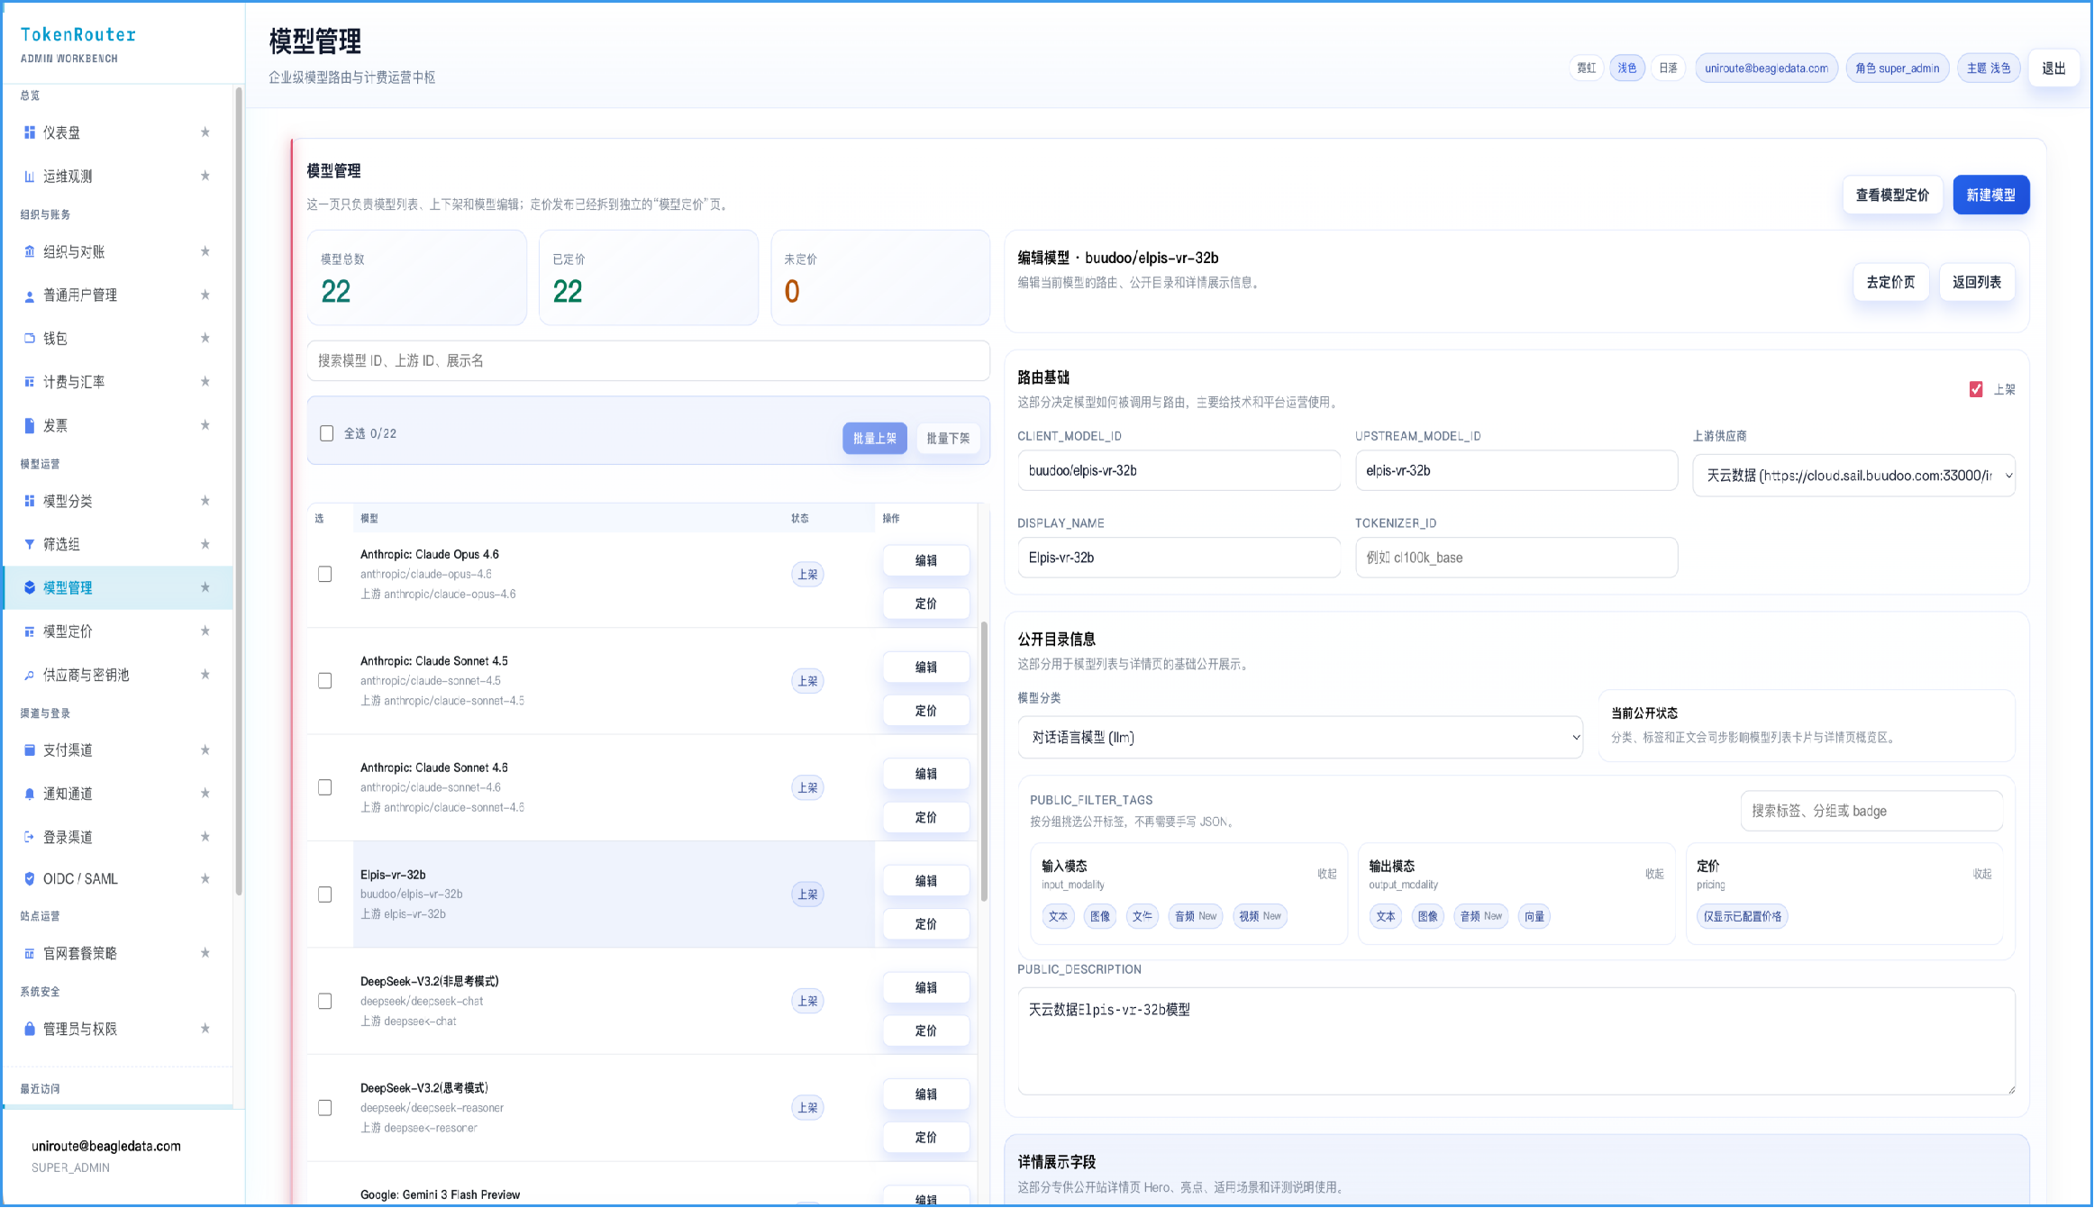Click the lock icon for 管理员与权限
This screenshot has height=1208, width=2094.
(30, 1029)
